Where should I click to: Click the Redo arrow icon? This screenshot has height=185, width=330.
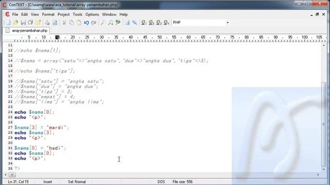pyautogui.click(x=94, y=23)
